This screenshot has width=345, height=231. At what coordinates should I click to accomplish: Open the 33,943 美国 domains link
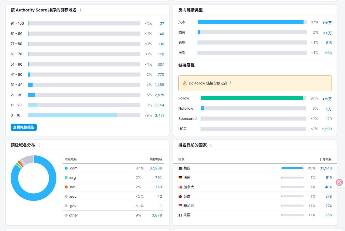[x=326, y=168]
